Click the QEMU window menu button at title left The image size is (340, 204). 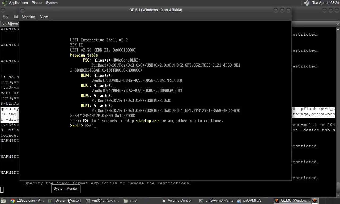pyautogui.click(x=22, y=10)
